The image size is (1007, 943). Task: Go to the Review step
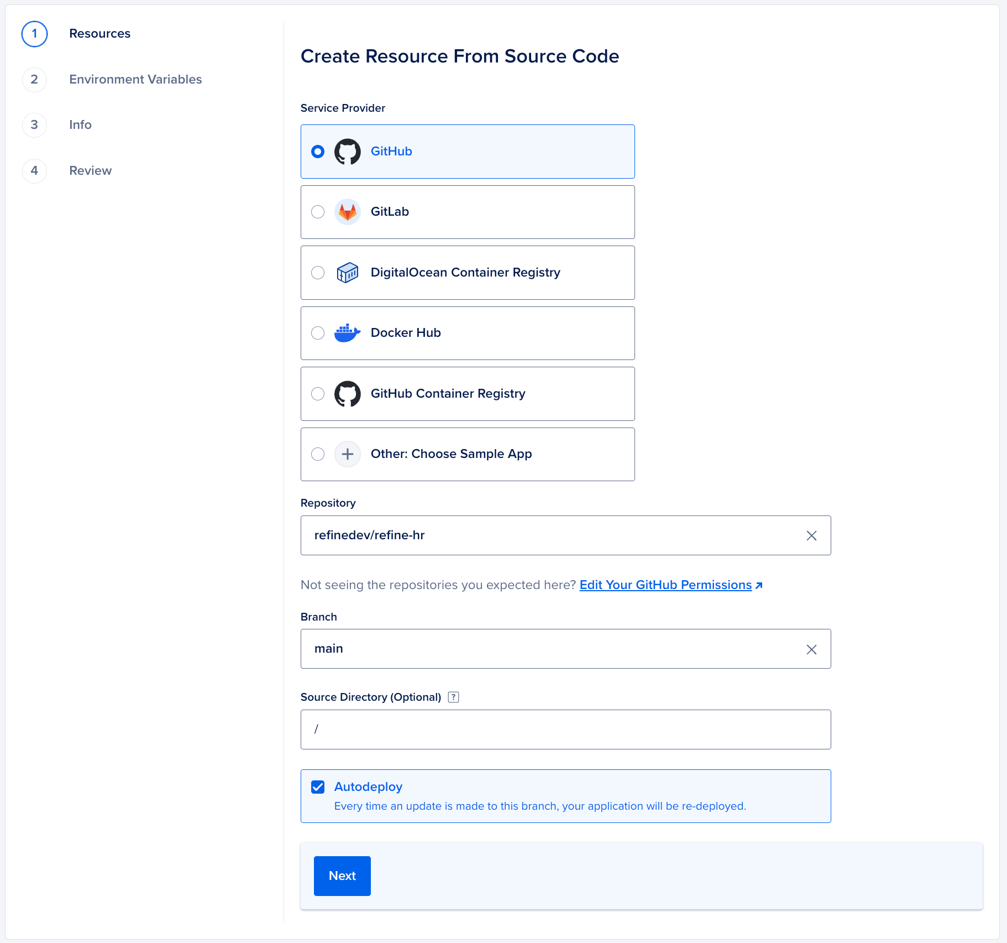90,171
